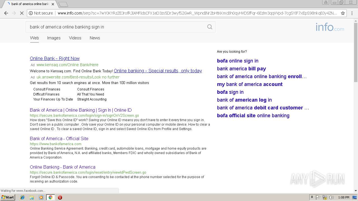Viewport: 358px width, 201px height.
Task: Click the red Opera taskbar icon
Action: (60, 197)
